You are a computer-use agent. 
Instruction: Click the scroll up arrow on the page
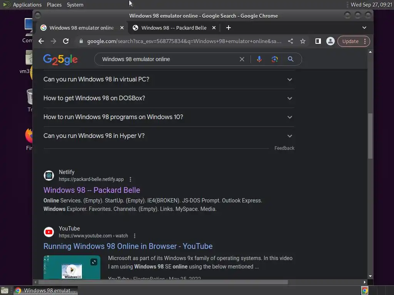pyautogui.click(x=370, y=52)
